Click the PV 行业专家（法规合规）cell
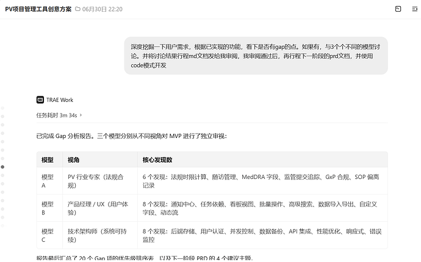This screenshot has height=262, width=421. click(100, 181)
